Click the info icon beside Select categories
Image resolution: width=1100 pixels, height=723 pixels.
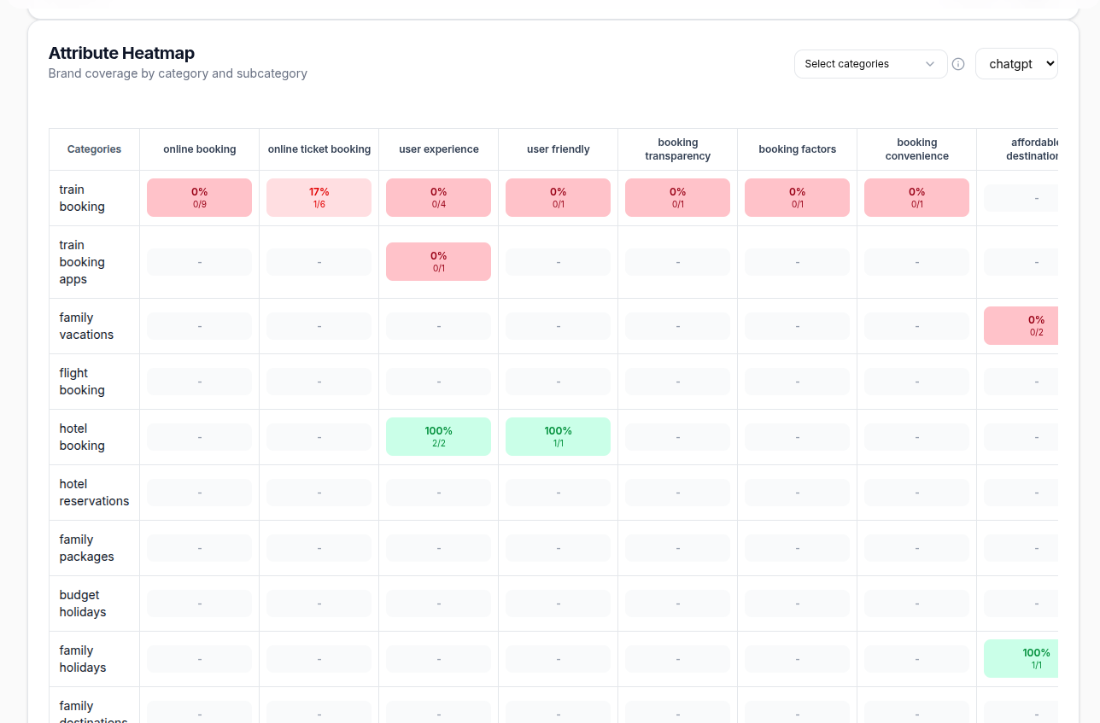958,64
